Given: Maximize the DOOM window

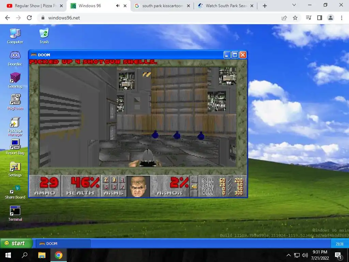Looking at the screenshot, I should click(235, 55).
